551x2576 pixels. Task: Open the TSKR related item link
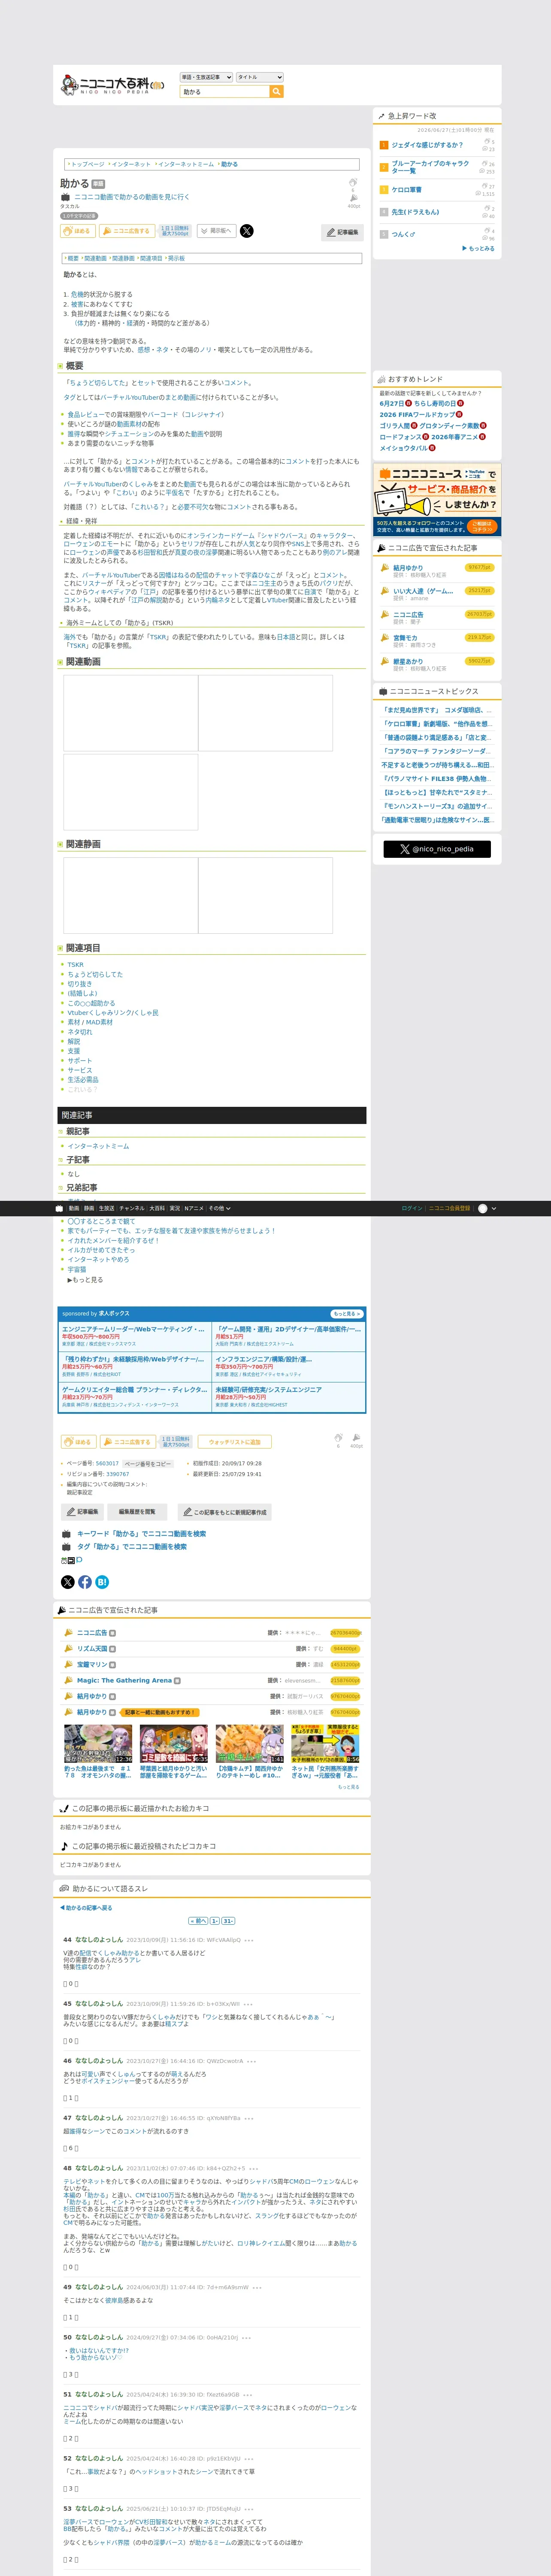(75, 965)
